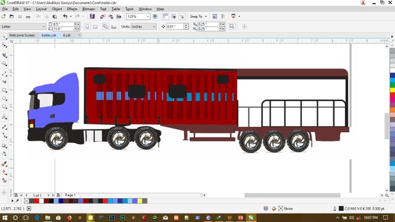Toggle portrait page orientation
This screenshot has width=395, height=222.
pos(87,27)
